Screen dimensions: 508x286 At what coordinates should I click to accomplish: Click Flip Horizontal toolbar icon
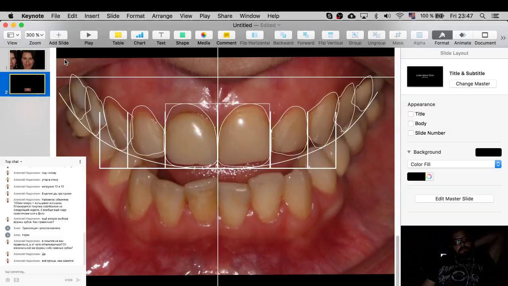click(255, 35)
